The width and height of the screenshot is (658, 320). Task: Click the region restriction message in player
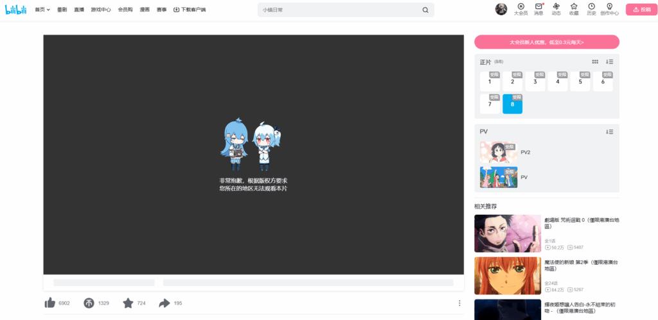pos(253,184)
